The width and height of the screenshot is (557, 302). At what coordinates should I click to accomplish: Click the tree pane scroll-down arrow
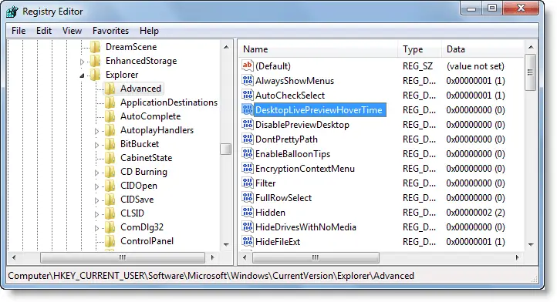(226, 244)
